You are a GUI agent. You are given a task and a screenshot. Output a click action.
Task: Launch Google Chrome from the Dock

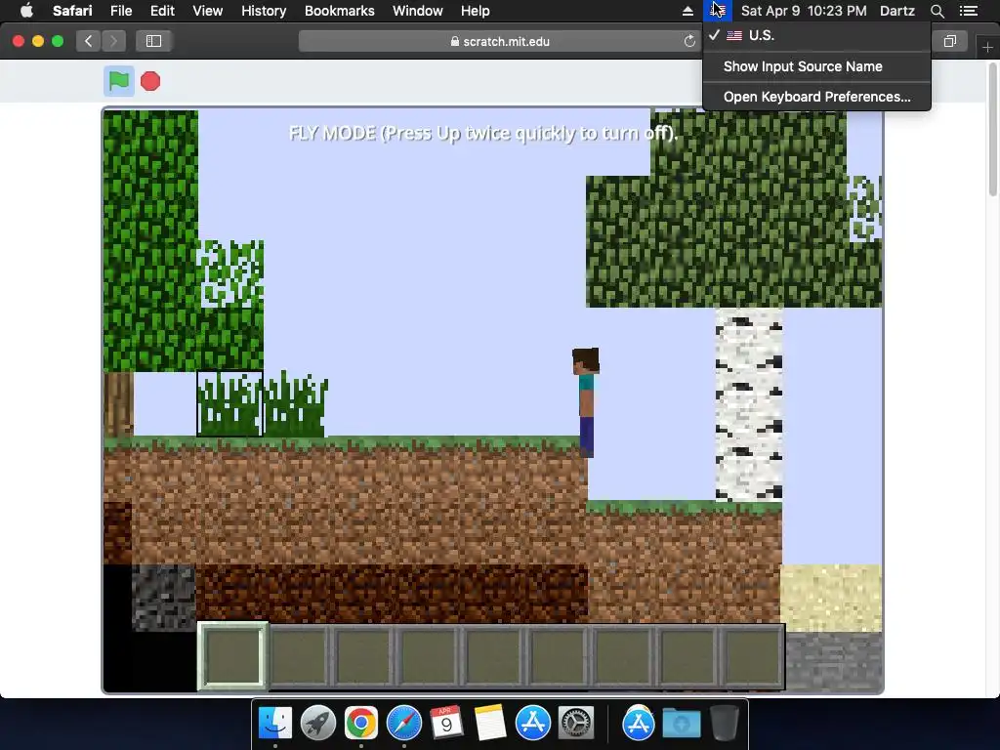[x=360, y=723]
